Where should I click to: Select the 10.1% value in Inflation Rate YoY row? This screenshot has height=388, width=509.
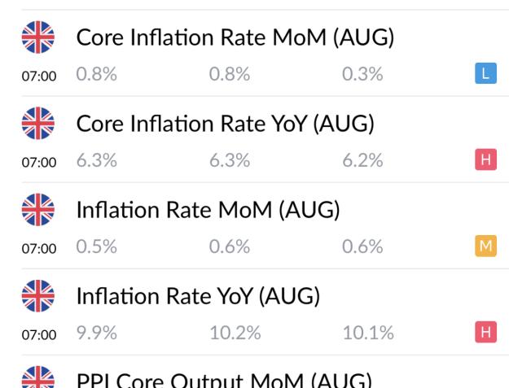pos(368,333)
